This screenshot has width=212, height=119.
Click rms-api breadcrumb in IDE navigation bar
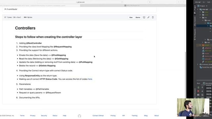coord(197,2)
